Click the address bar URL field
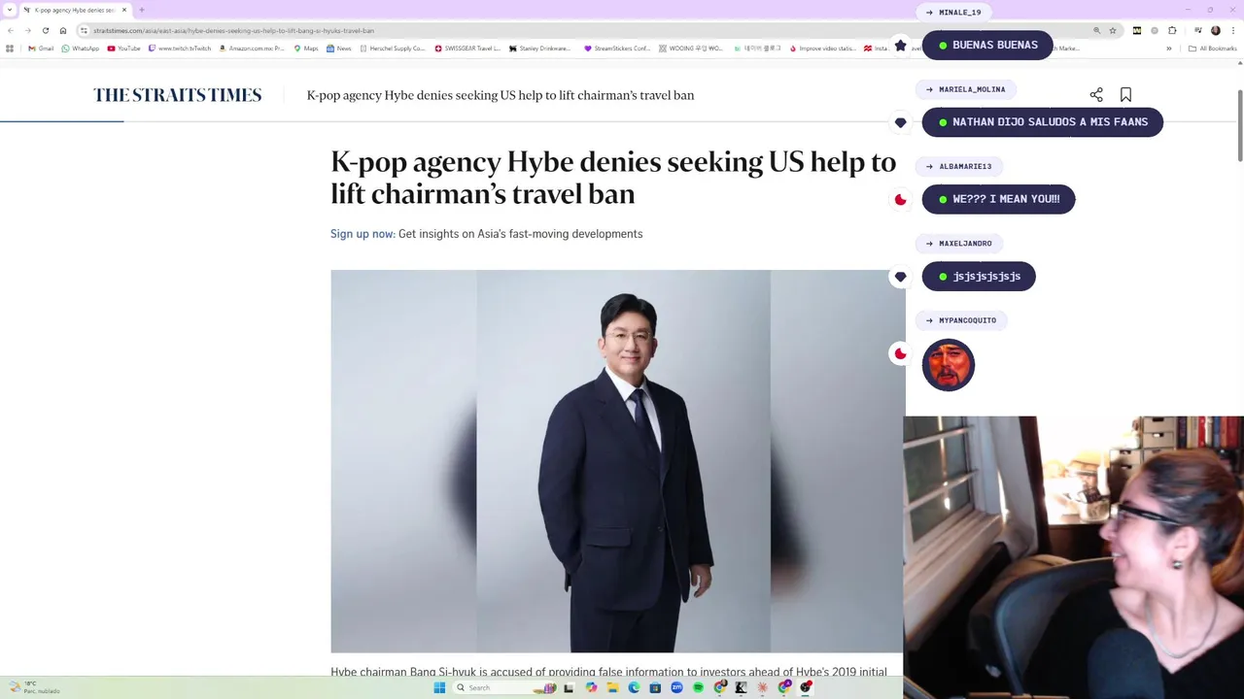The width and height of the screenshot is (1244, 699). (583, 30)
